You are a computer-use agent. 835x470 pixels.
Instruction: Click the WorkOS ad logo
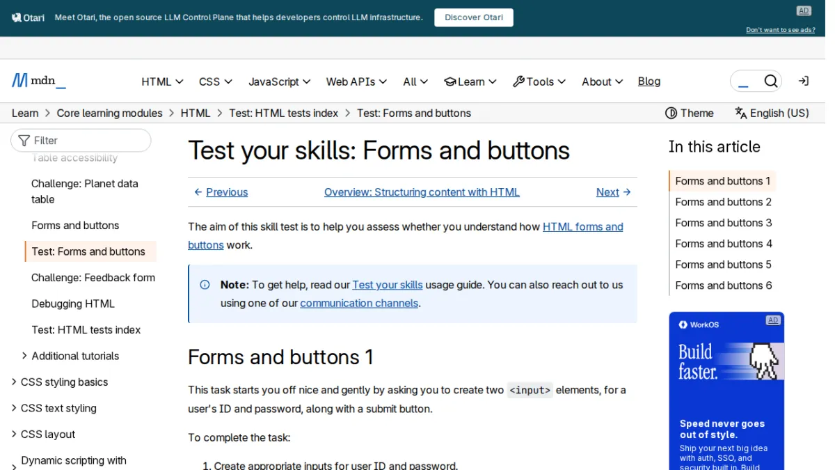tap(698, 324)
